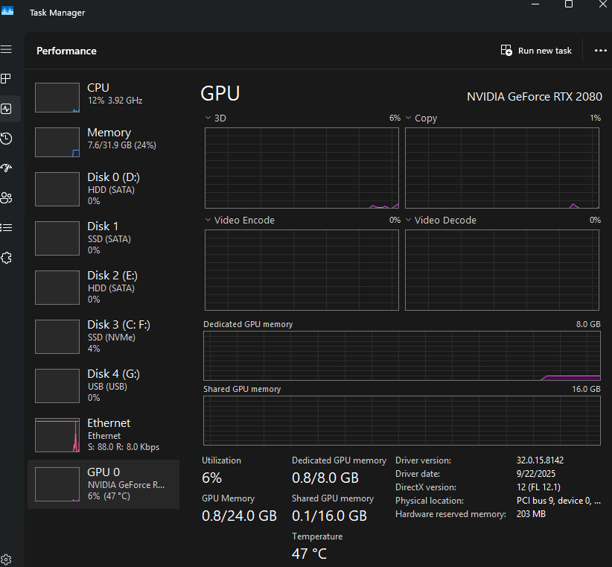612x567 pixels.
Task: Click the Copy engine graph
Action: 502,168
